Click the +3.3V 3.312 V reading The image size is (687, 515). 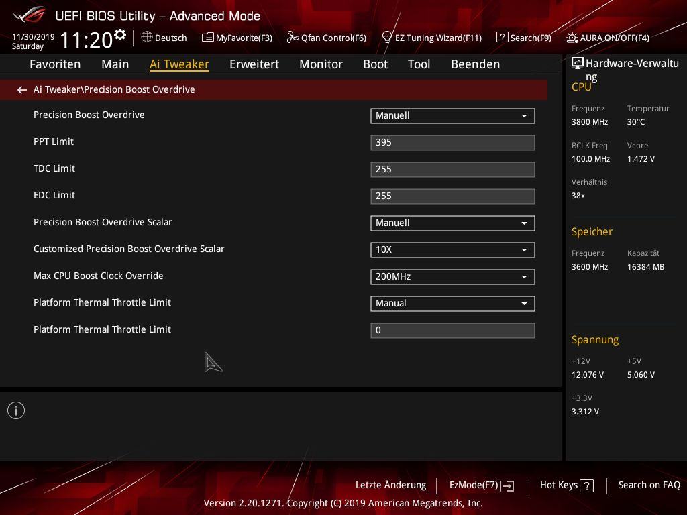[x=585, y=412]
